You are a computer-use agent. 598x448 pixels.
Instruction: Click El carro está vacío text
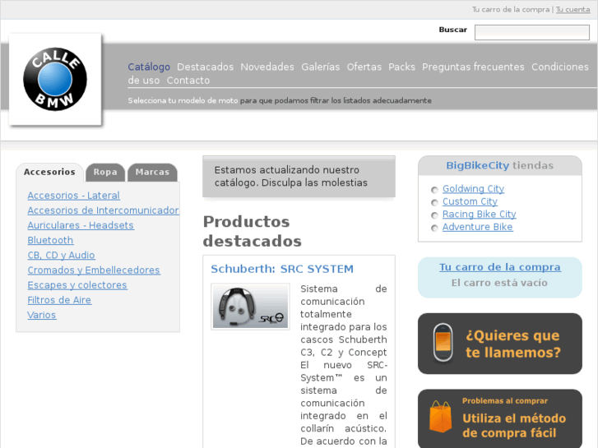pos(499,283)
